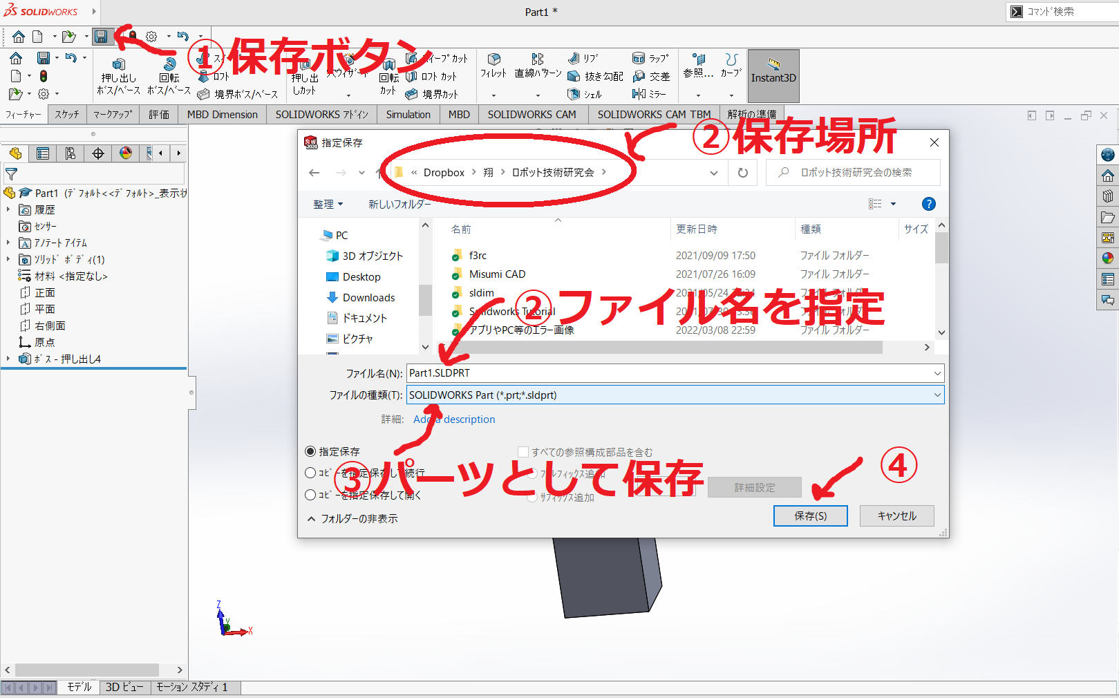
Task: Select the リブ rib tool
Action: point(583,59)
